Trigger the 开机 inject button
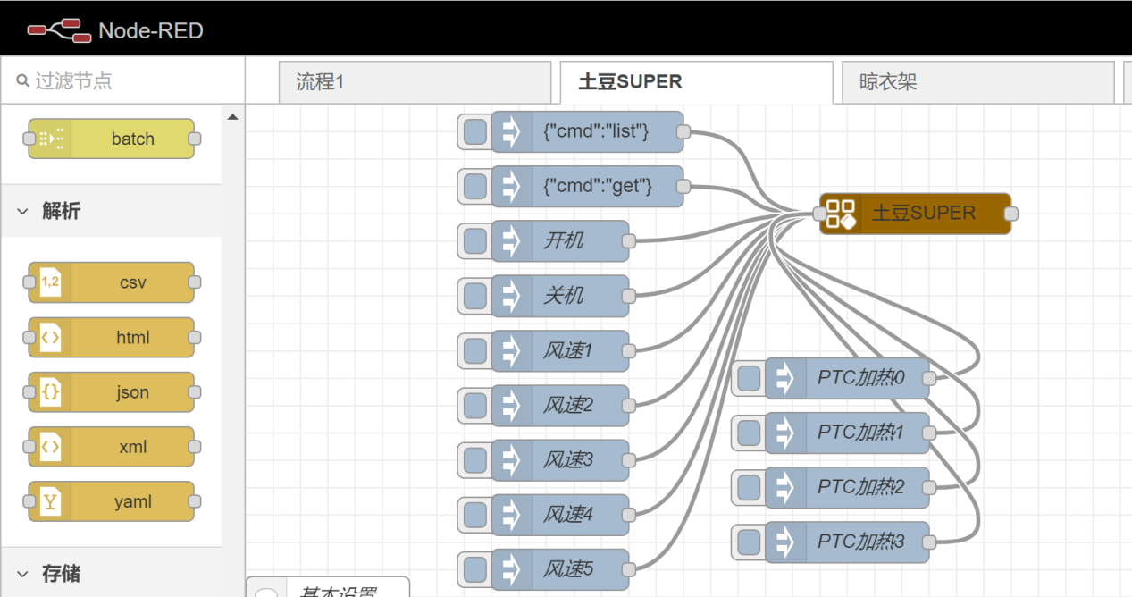The image size is (1132, 597). (474, 240)
